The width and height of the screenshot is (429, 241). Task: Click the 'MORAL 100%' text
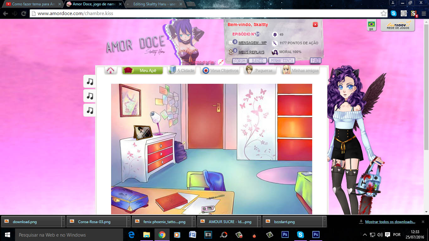pyautogui.click(x=291, y=52)
